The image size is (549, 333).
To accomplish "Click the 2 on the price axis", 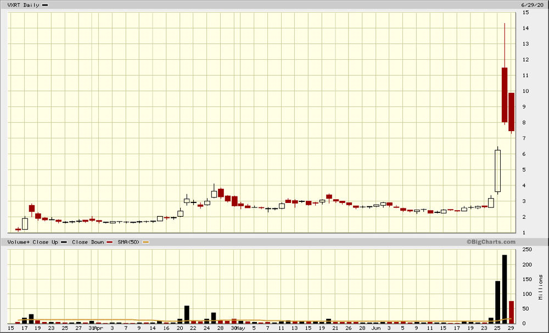I will click(x=524, y=217).
